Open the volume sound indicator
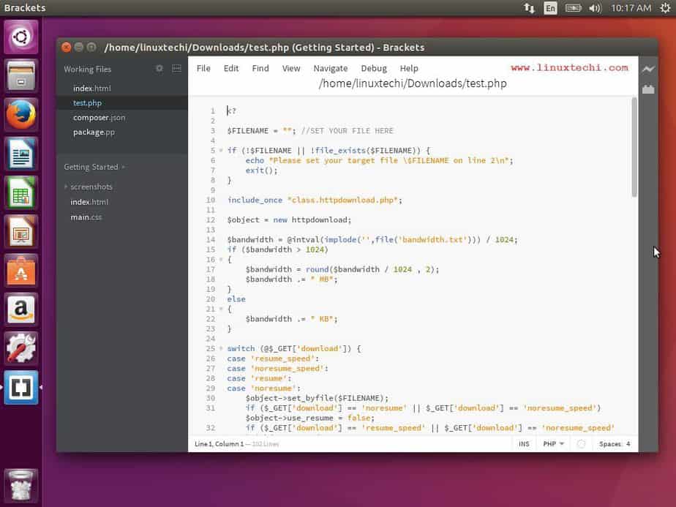Image resolution: width=676 pixels, height=507 pixels. point(595,8)
